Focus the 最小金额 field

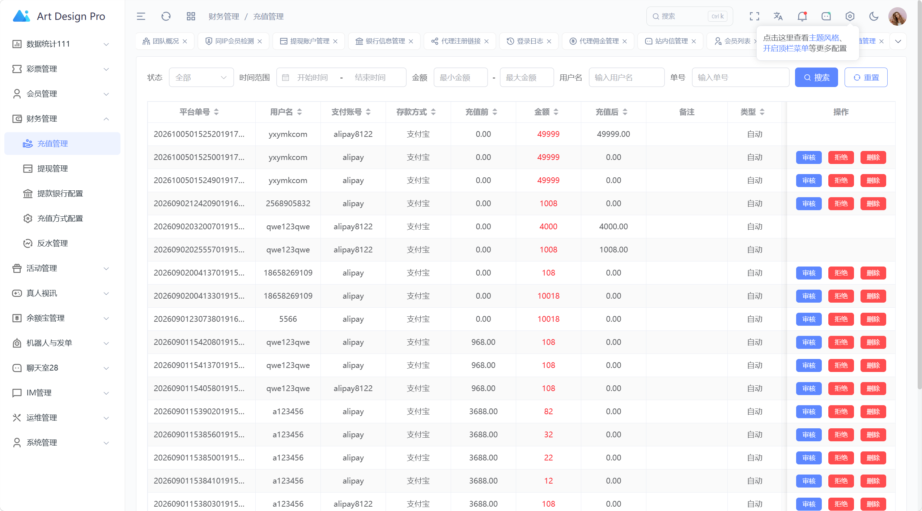tap(460, 77)
